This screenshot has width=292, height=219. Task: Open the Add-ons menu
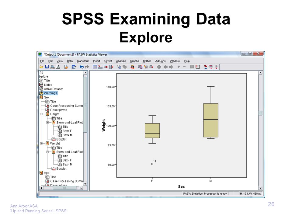pyautogui.click(x=160, y=61)
